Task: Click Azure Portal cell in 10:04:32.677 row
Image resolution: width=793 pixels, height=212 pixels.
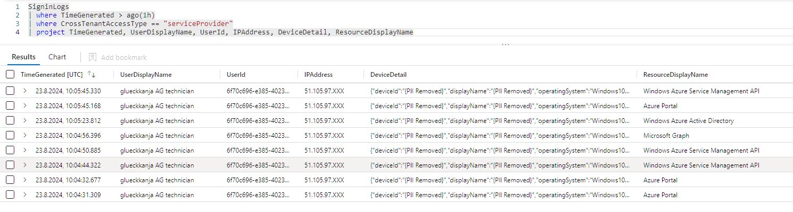Action: (660, 180)
